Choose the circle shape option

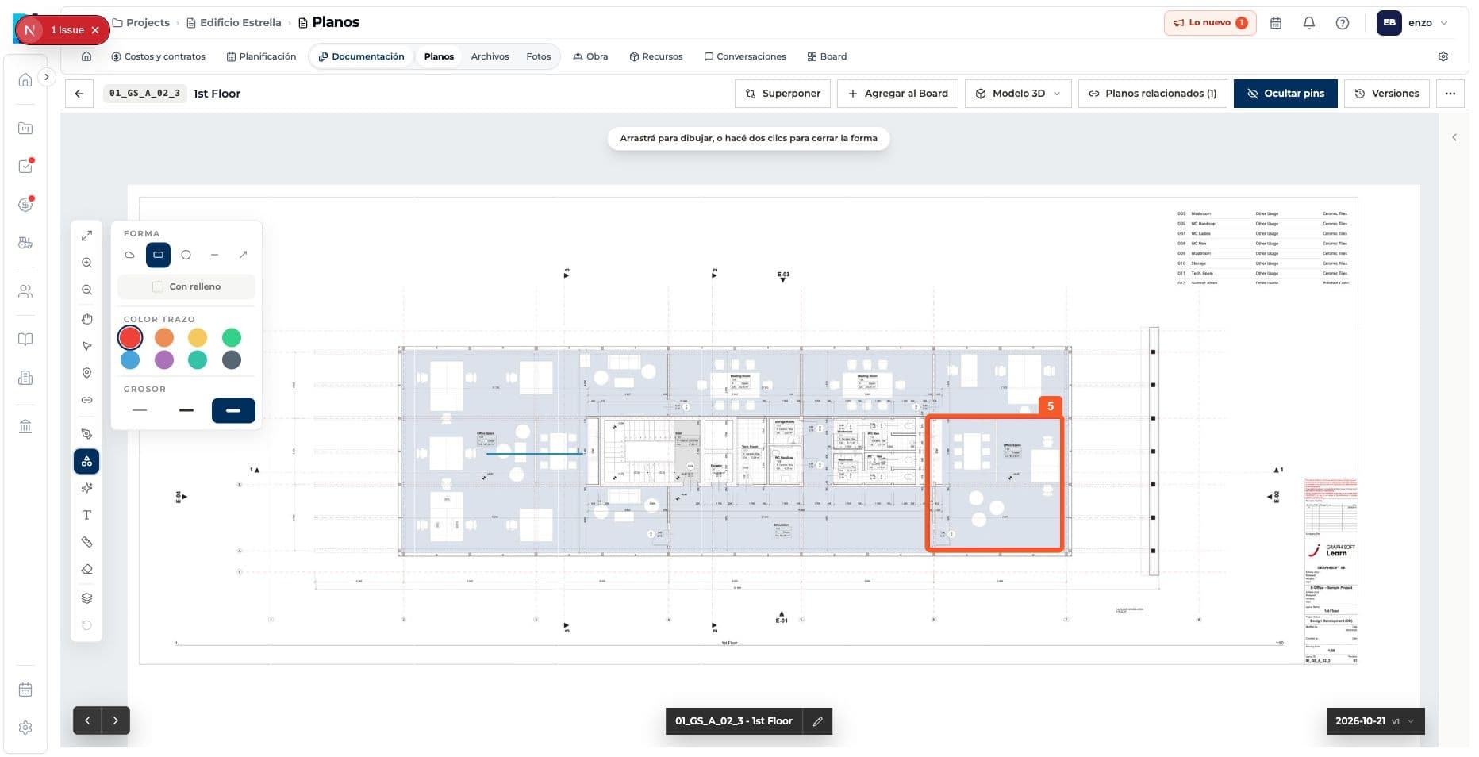pyautogui.click(x=186, y=255)
